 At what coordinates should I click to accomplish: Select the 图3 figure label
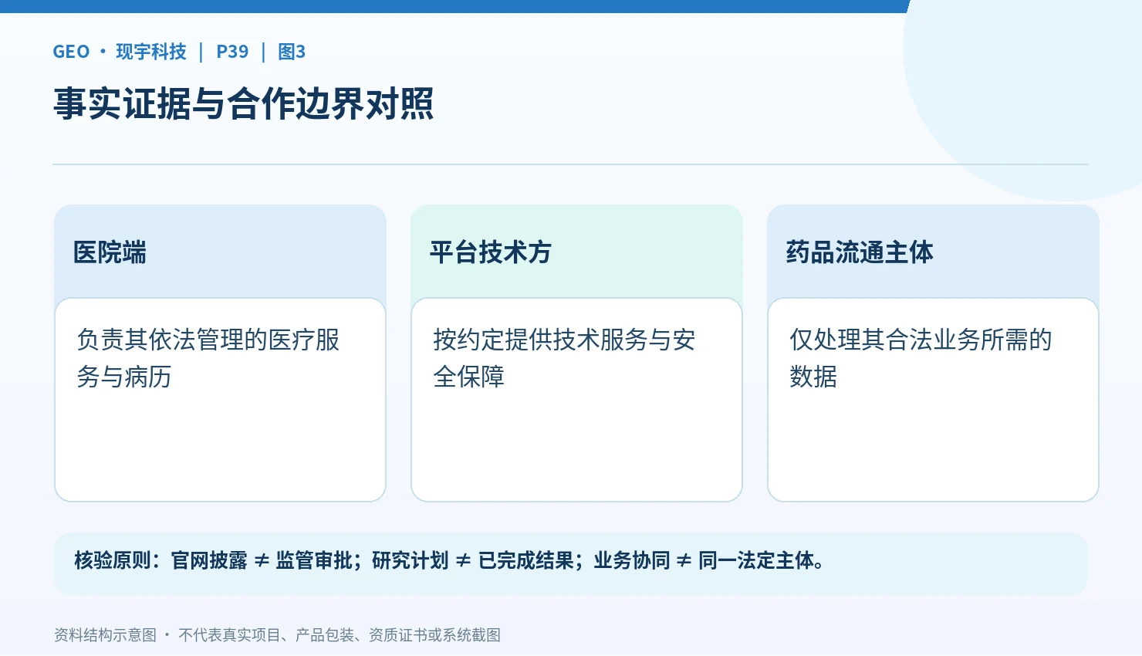292,52
